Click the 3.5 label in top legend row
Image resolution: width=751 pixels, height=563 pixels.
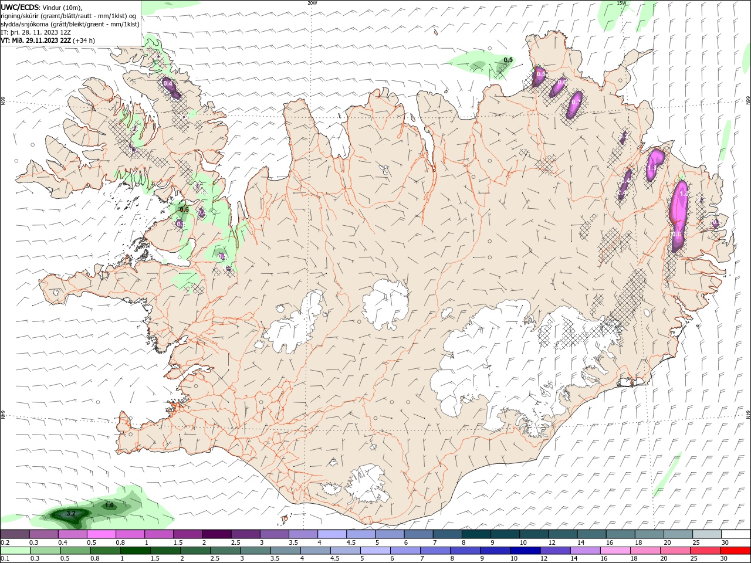pos(293,543)
